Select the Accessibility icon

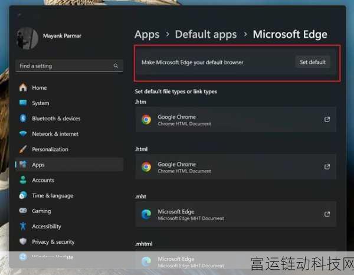(x=23, y=226)
